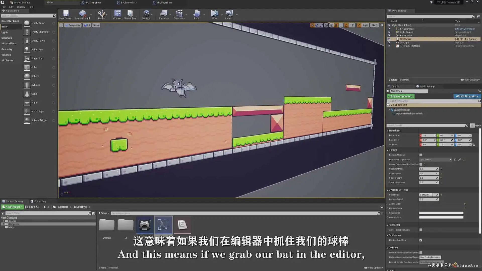The width and height of the screenshot is (482, 271).
Task: Click the Save All button
Action: coord(32,207)
